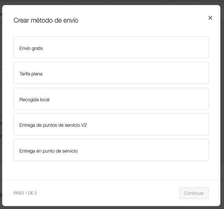Viewport: 224px width, 209px height.
Task: Click the Crear método de envío title
Action: 46,20
